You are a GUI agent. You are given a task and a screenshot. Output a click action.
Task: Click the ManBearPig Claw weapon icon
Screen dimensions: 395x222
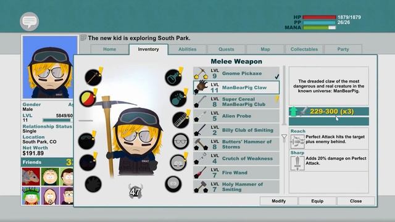pos(201,88)
